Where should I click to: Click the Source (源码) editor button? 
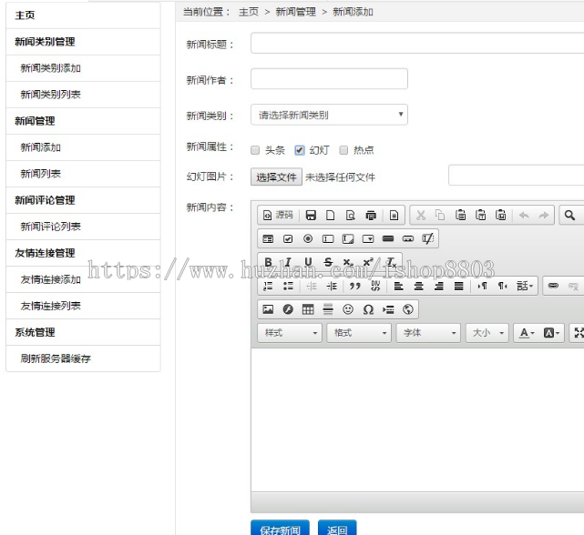(x=278, y=216)
